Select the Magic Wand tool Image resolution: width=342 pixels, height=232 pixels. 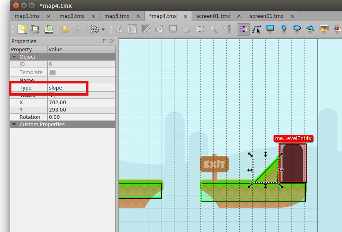(x=214, y=29)
